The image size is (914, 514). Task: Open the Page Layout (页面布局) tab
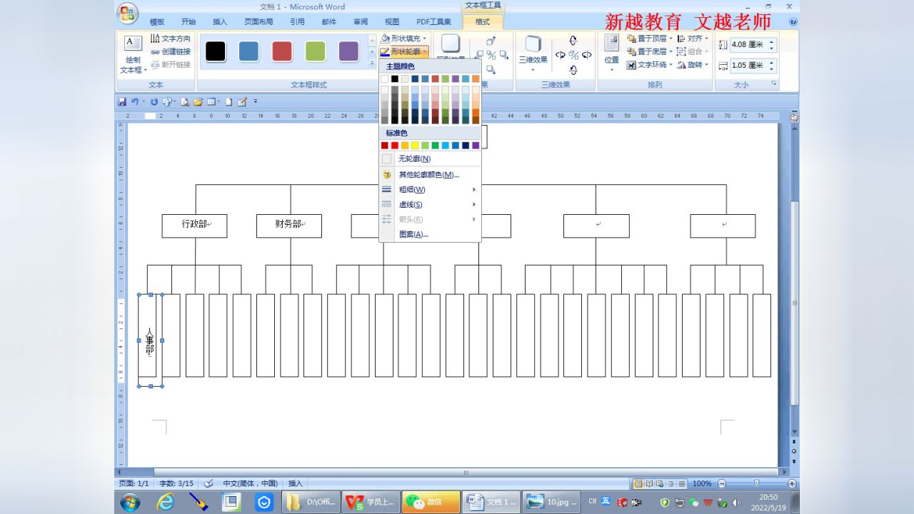point(258,22)
